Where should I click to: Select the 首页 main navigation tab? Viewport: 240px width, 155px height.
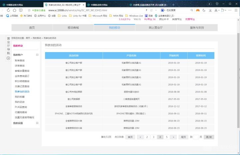tap(32, 28)
